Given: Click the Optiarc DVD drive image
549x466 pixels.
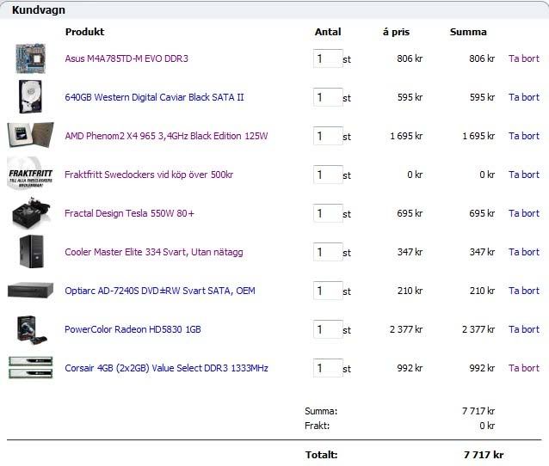Looking at the screenshot, I should (x=30, y=291).
